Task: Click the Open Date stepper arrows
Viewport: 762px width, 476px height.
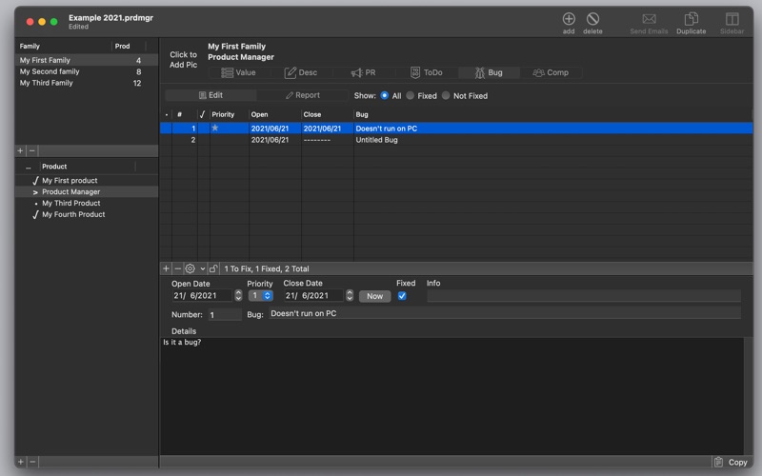Action: [238, 296]
